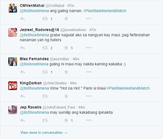Open #PastillasMeetandMatch hashtag in CMVenMahal's tweet
Viewport: 163px width, 139px height.
pyautogui.click(x=105, y=11)
